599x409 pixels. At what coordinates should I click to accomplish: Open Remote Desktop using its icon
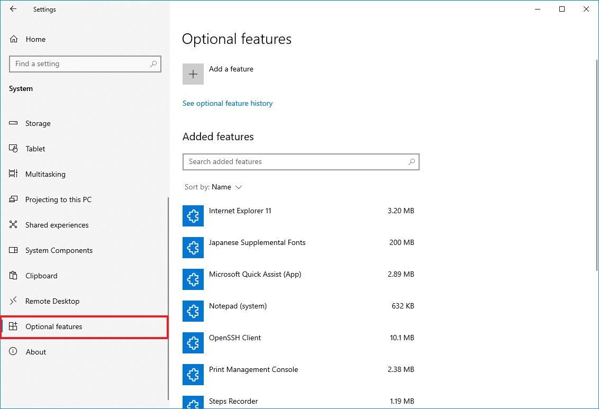pos(14,301)
